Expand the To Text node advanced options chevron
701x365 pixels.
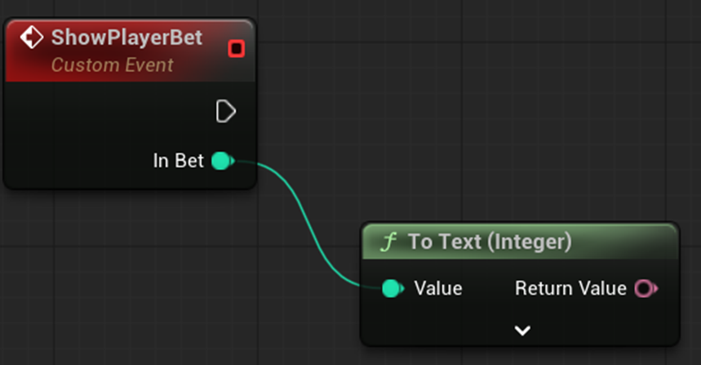[x=522, y=331]
